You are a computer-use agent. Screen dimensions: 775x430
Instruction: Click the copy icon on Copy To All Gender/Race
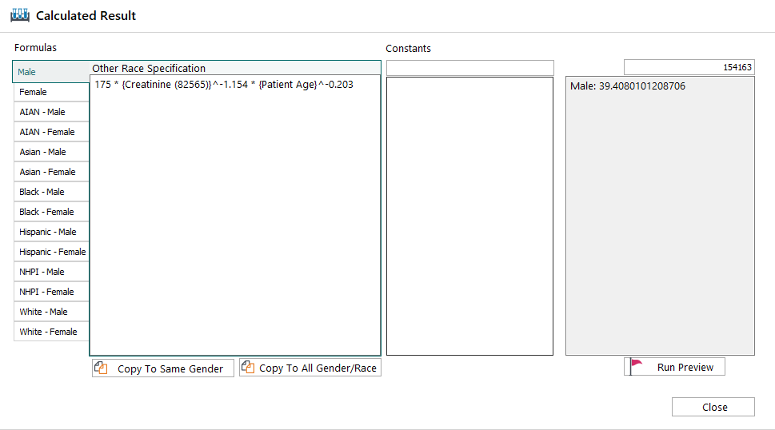click(248, 368)
